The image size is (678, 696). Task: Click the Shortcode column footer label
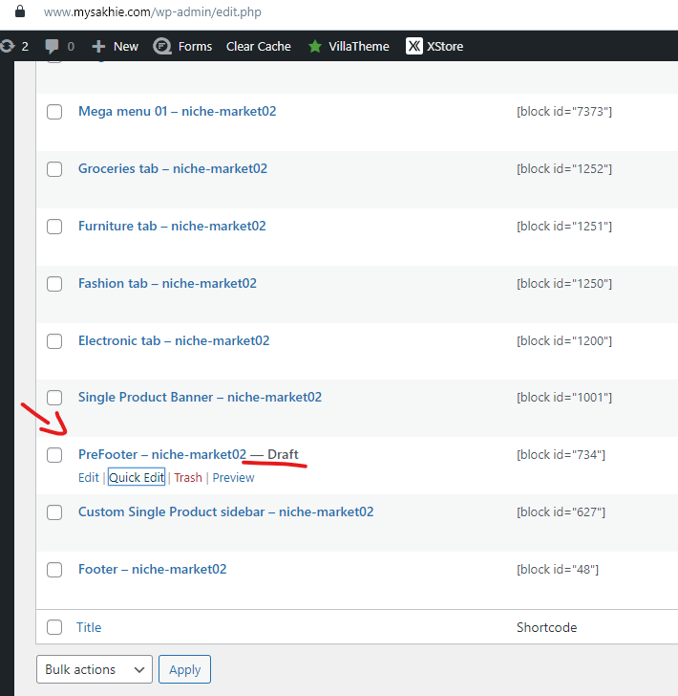pyautogui.click(x=547, y=627)
